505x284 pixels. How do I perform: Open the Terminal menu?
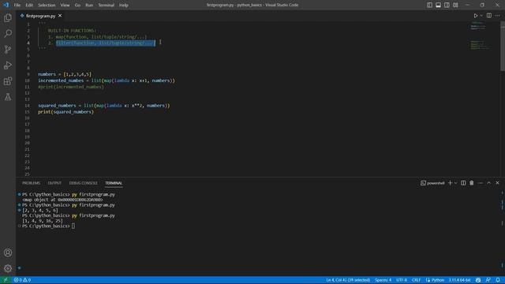(106, 6)
